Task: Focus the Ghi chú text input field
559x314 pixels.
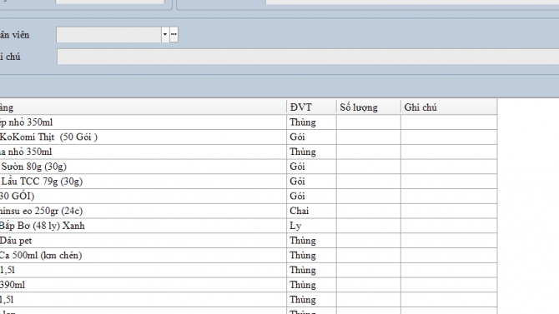Action: 308,57
